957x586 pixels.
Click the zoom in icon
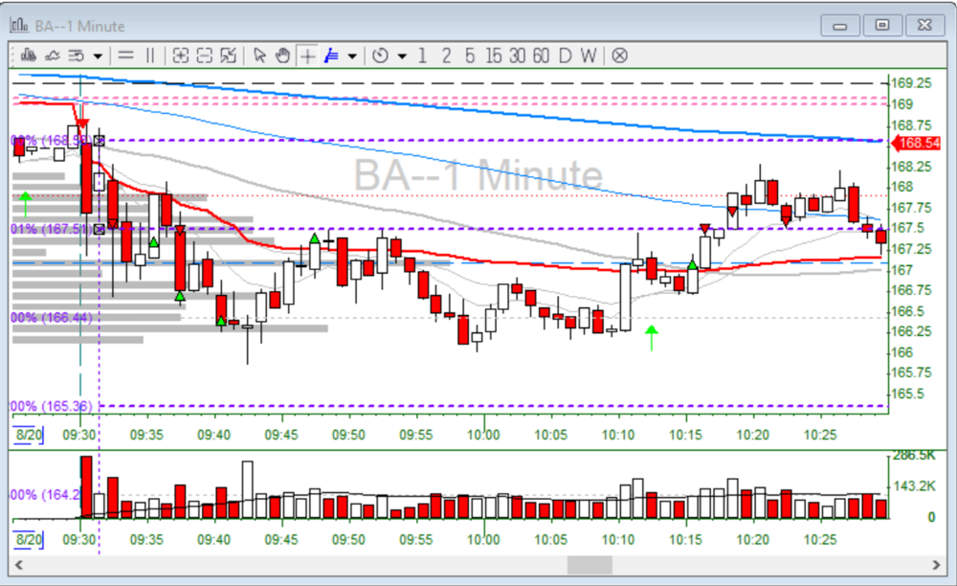[181, 56]
